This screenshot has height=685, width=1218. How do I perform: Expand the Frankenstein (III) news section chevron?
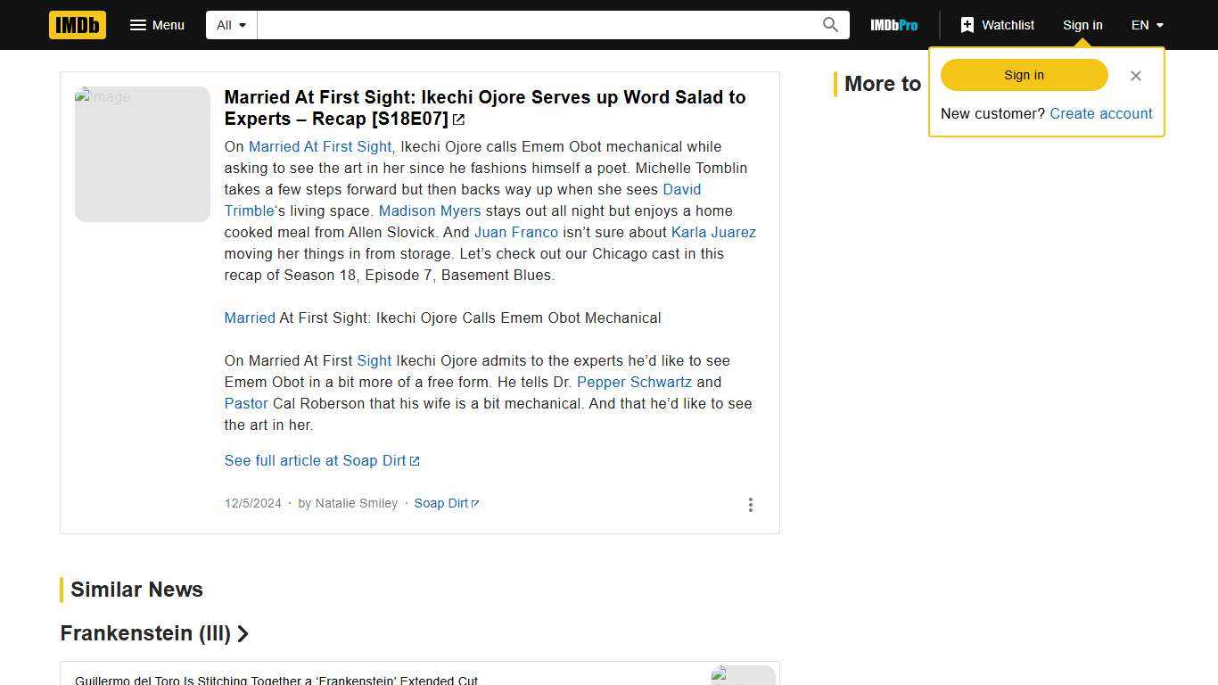click(x=243, y=634)
